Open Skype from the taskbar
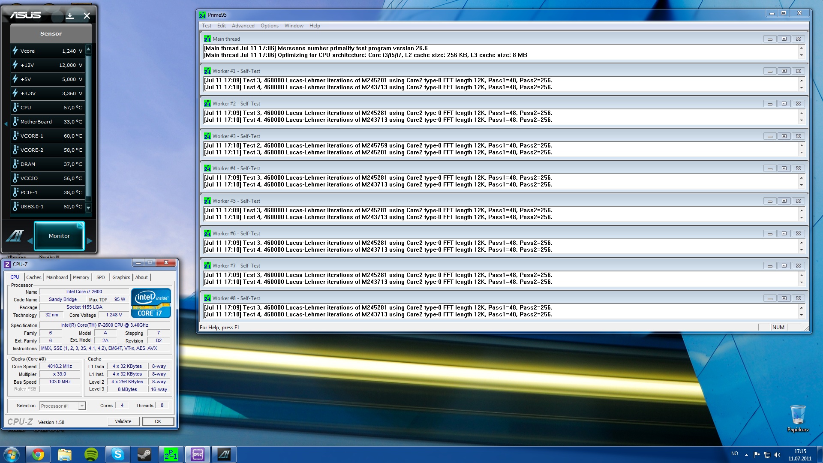 click(118, 454)
